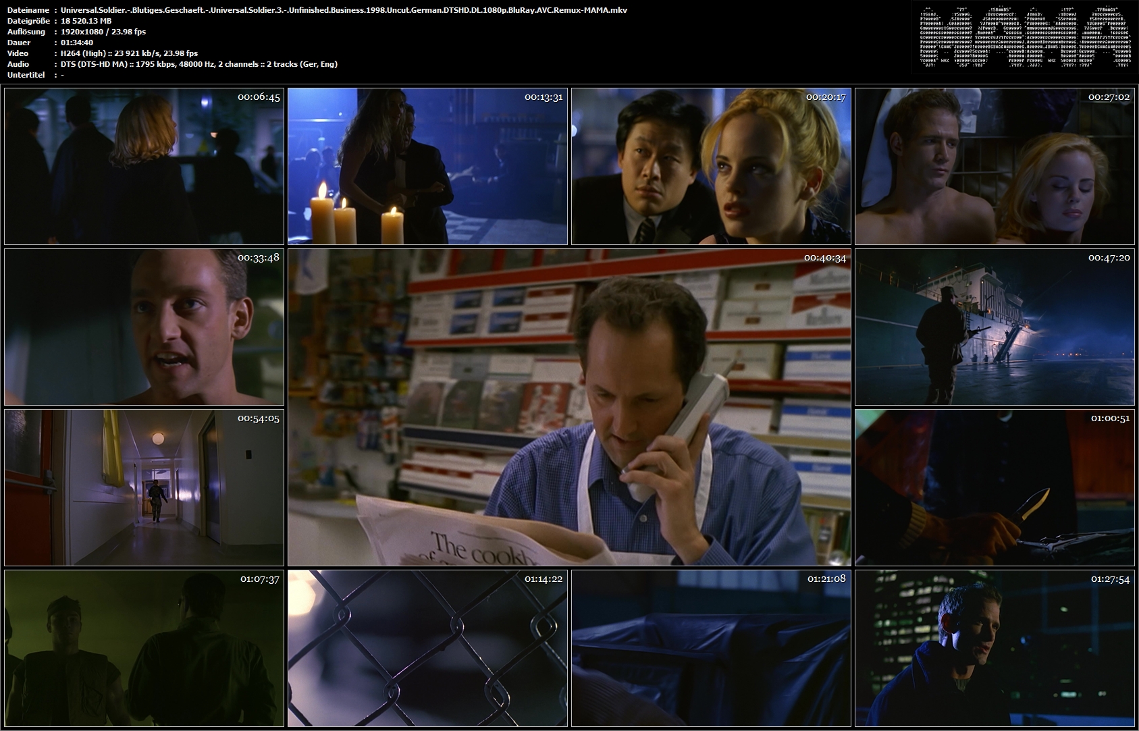Open the thumbnail stamped 00:27:02
The image size is (1139, 731).
(995, 166)
